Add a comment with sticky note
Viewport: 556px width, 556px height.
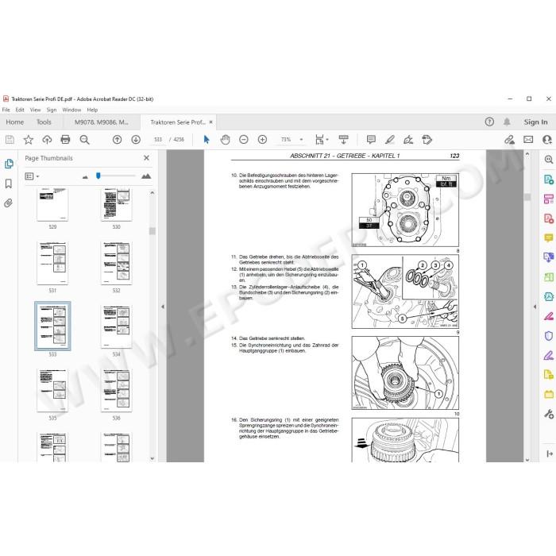click(x=371, y=139)
